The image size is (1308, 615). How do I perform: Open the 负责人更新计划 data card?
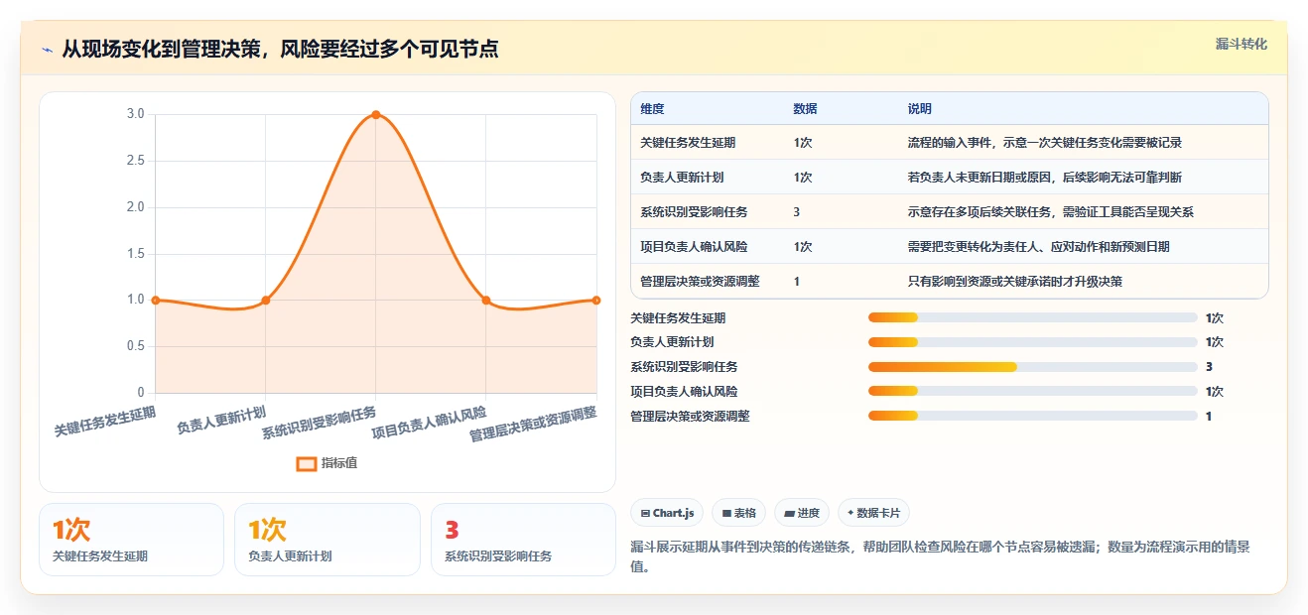point(327,540)
